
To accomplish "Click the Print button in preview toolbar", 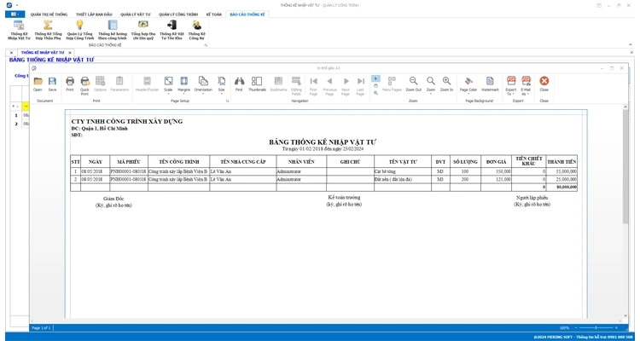I will pyautogui.click(x=70, y=83).
